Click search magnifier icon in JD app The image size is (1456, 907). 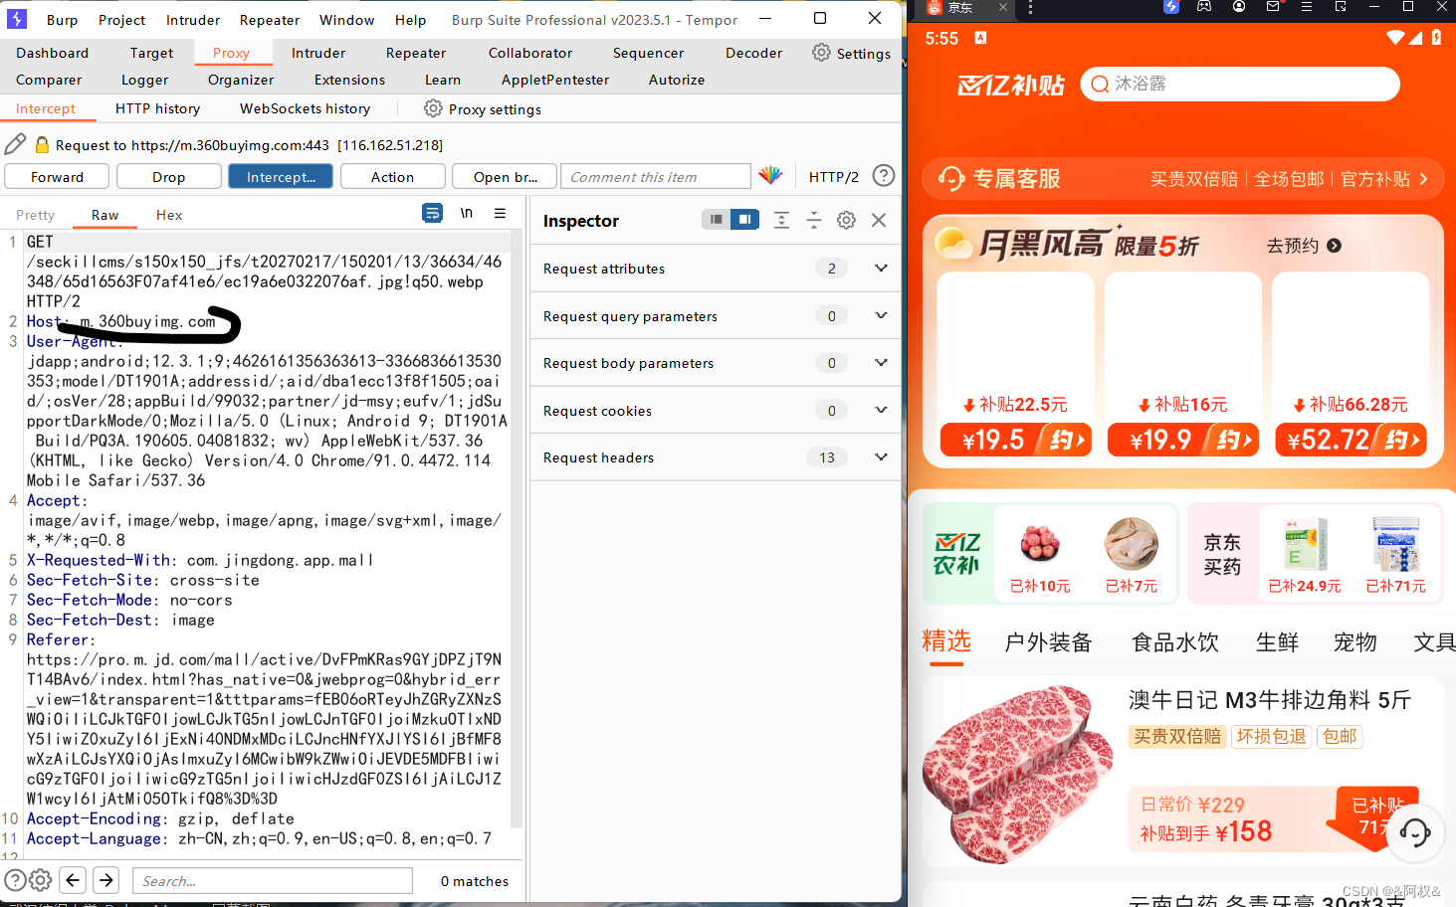click(1100, 85)
